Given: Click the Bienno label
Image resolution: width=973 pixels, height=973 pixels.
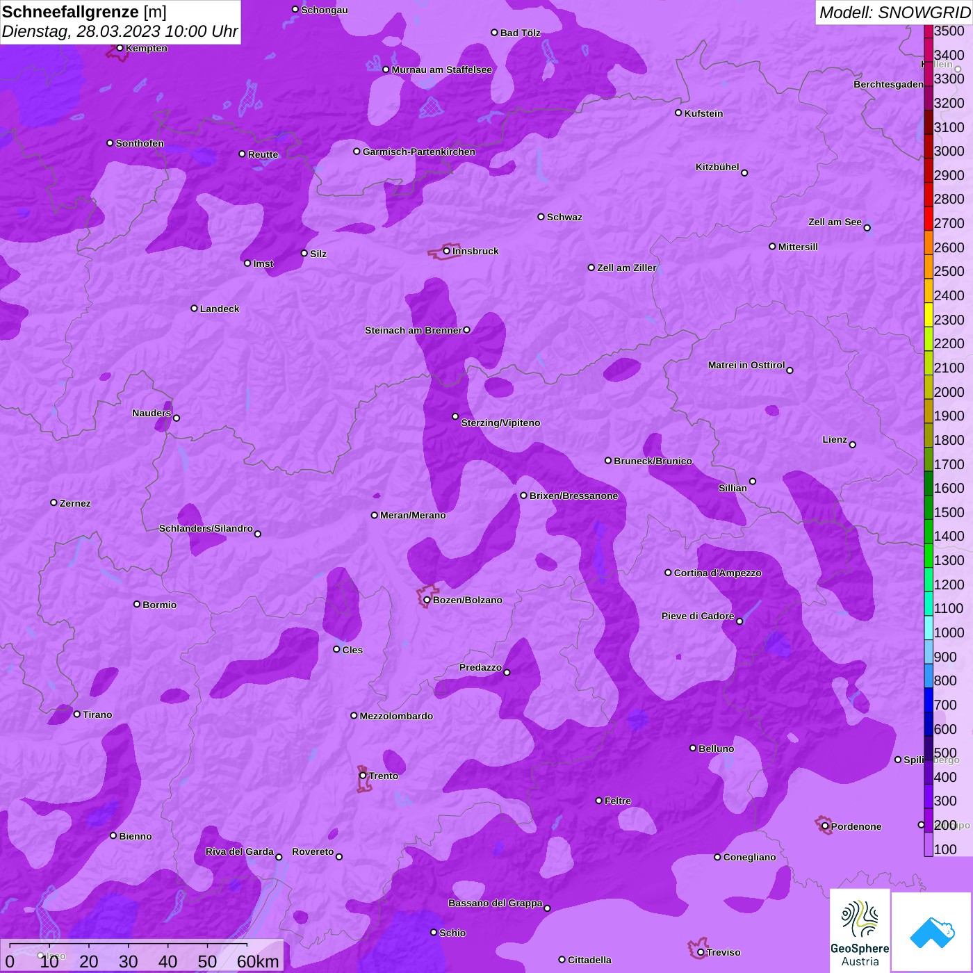Looking at the screenshot, I should [135, 836].
